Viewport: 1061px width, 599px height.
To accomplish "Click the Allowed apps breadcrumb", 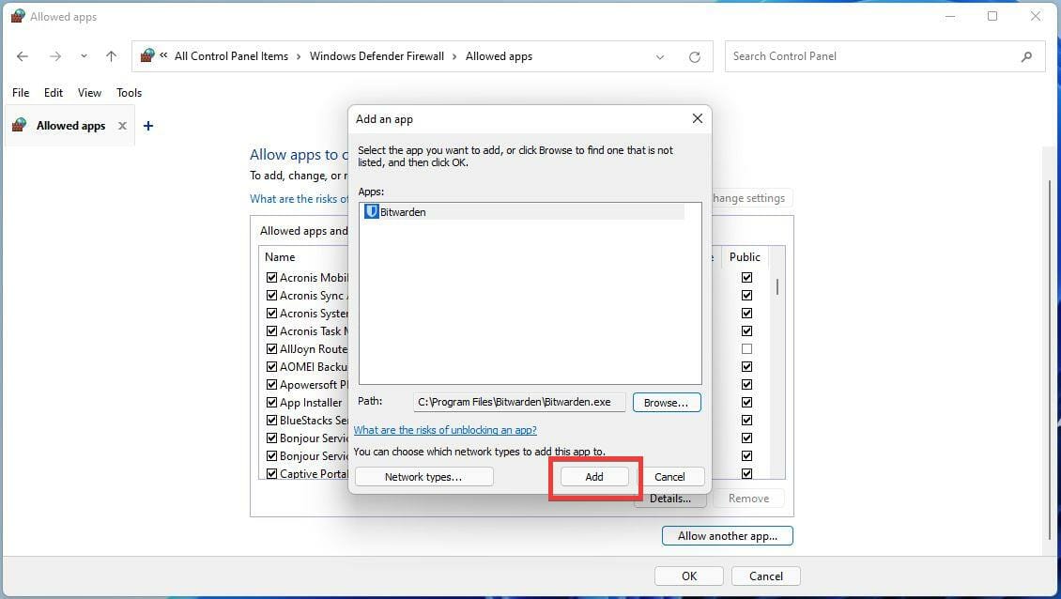I will click(499, 56).
